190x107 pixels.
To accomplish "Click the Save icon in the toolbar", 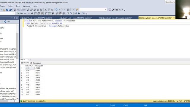I will click(7, 10).
